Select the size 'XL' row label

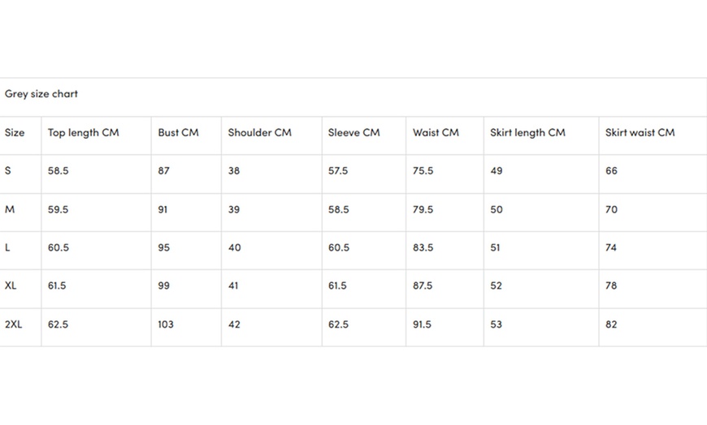click(11, 285)
